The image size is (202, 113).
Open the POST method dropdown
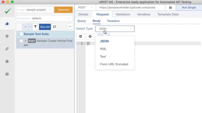pos(86,8)
